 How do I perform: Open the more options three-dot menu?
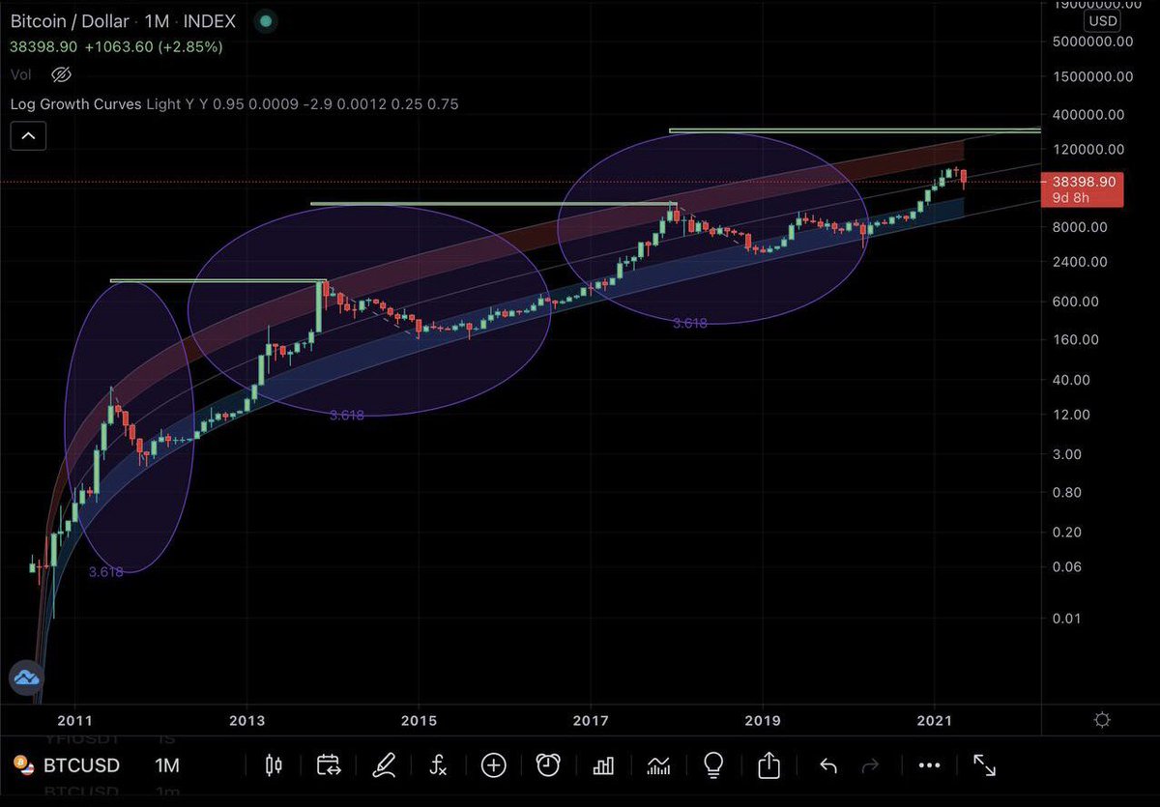pos(929,766)
